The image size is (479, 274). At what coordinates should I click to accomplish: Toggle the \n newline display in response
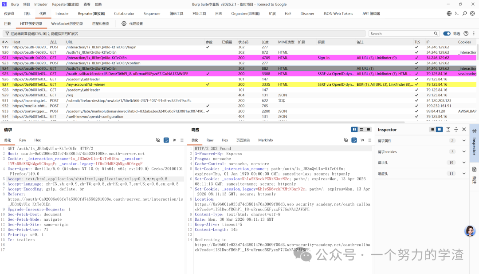pos(362,140)
